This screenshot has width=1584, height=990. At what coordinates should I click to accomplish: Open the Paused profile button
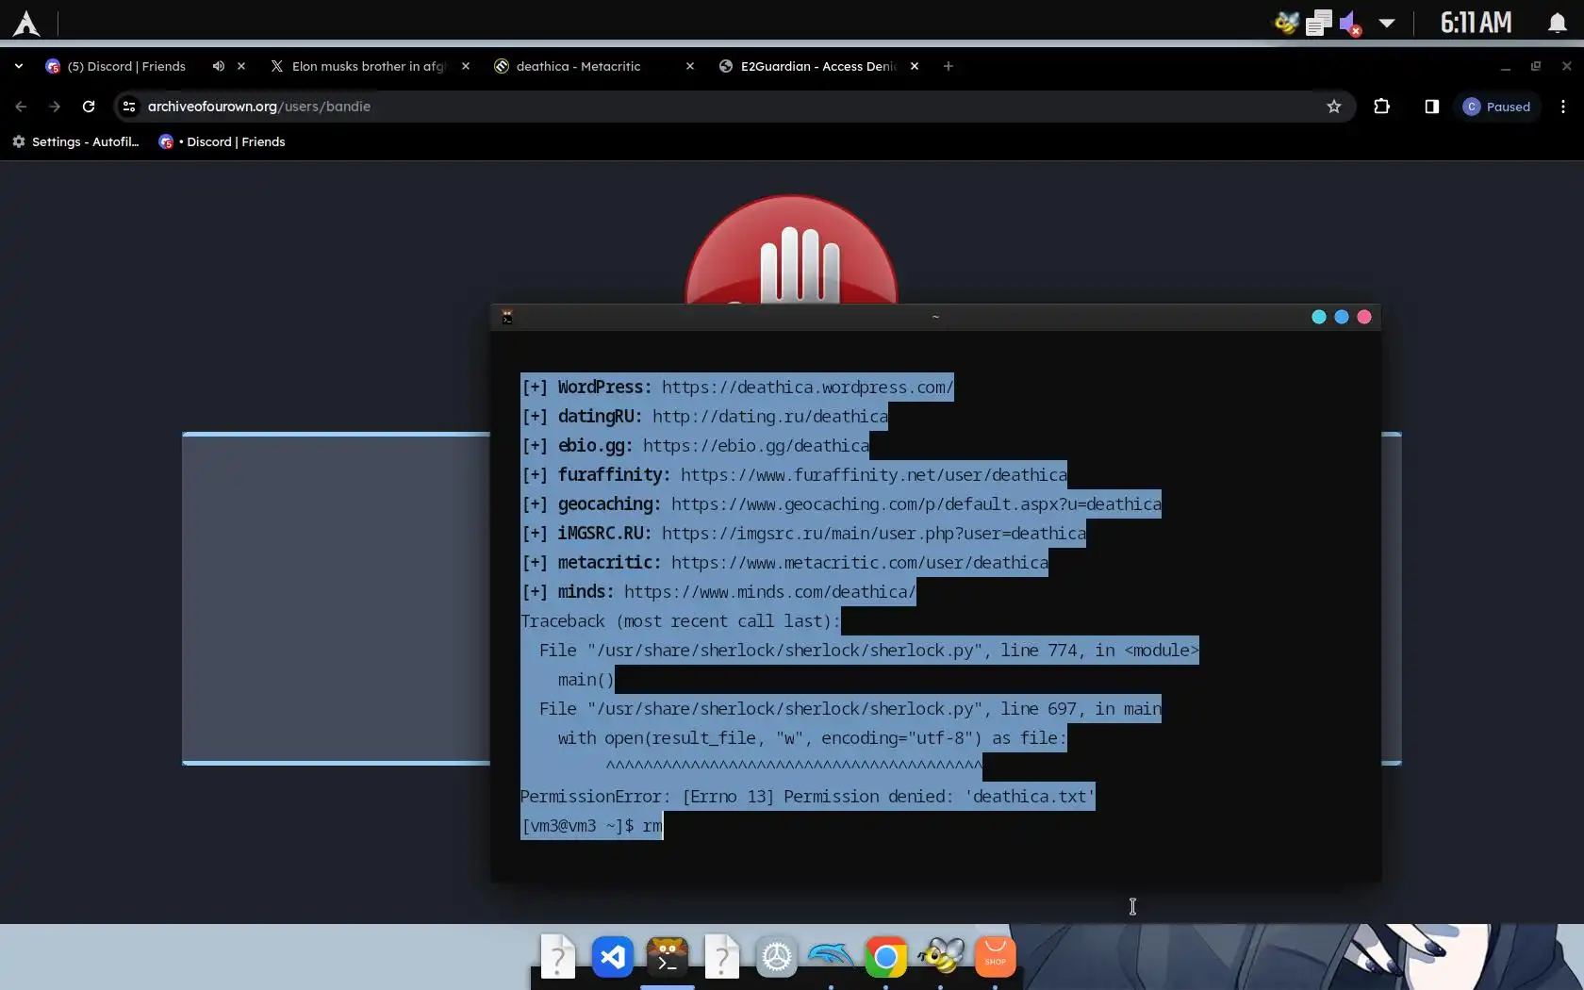point(1497,107)
